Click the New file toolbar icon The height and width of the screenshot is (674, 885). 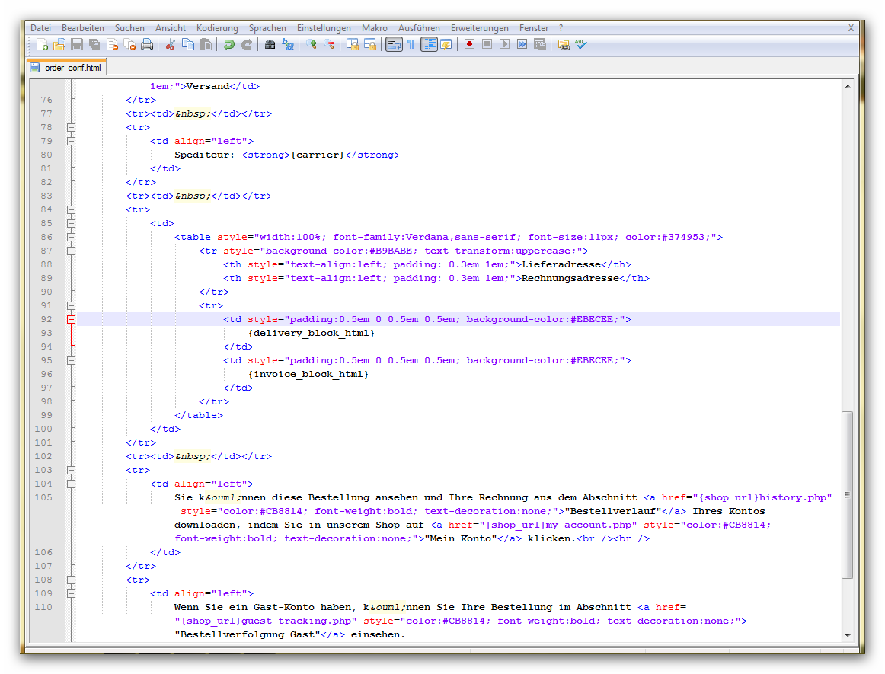(42, 45)
